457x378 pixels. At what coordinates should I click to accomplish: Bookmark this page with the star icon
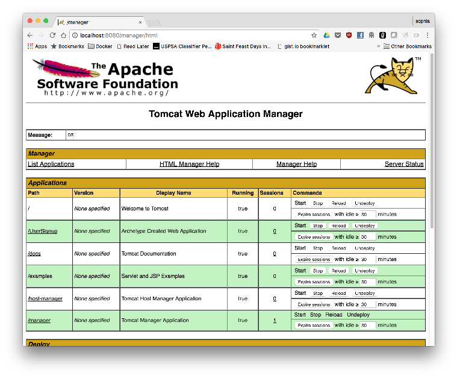click(314, 36)
